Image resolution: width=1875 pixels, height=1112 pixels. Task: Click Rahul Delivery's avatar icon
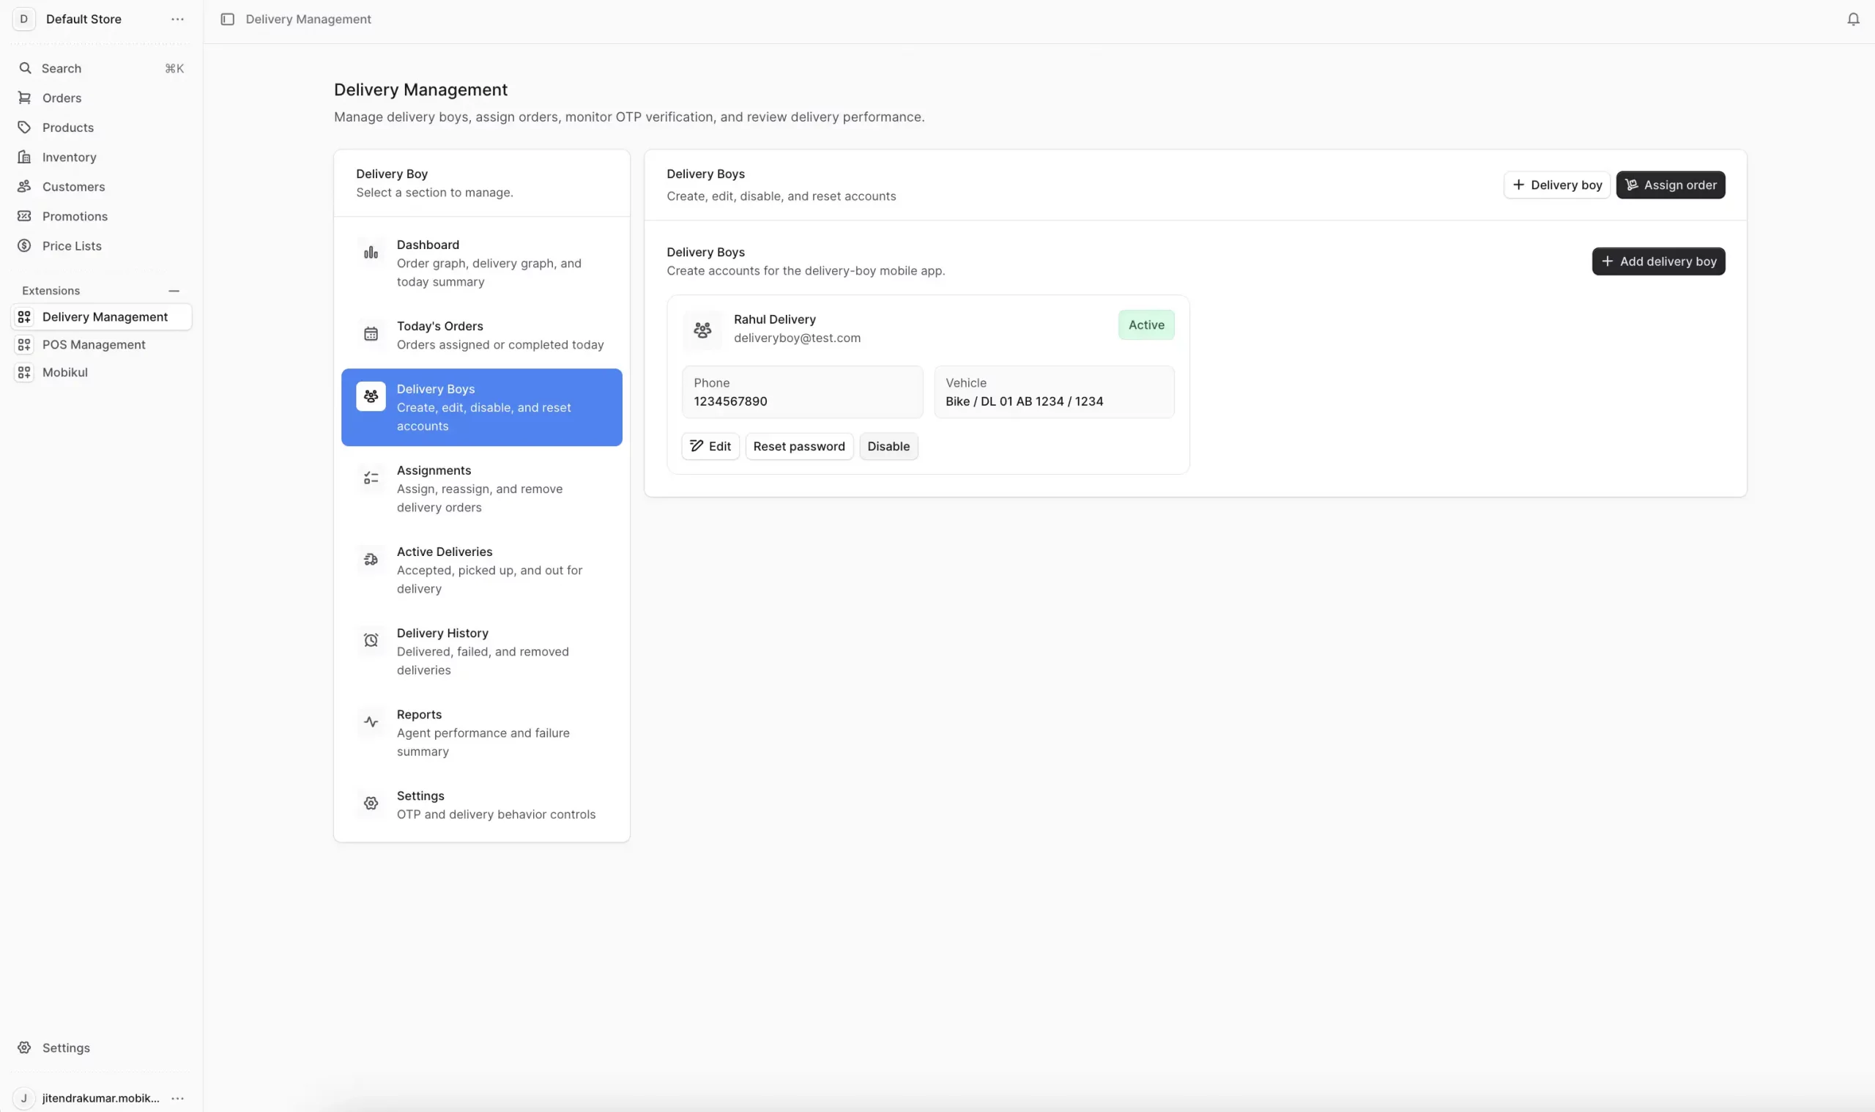[702, 330]
